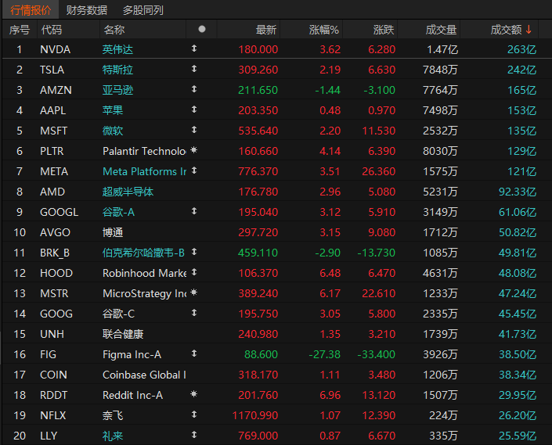Open the 超威半导体 stock name link
This screenshot has height=445, width=552.
pos(128,192)
